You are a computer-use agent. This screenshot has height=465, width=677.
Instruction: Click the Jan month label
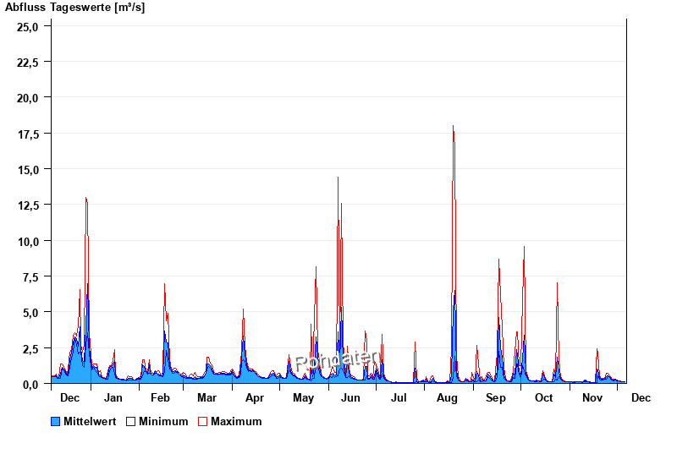point(113,398)
